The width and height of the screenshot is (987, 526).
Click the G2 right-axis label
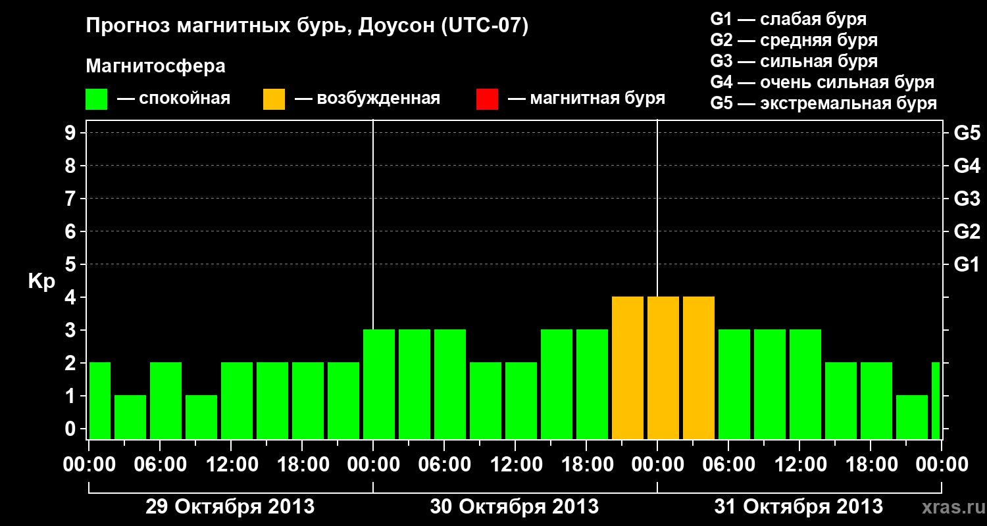tap(967, 231)
